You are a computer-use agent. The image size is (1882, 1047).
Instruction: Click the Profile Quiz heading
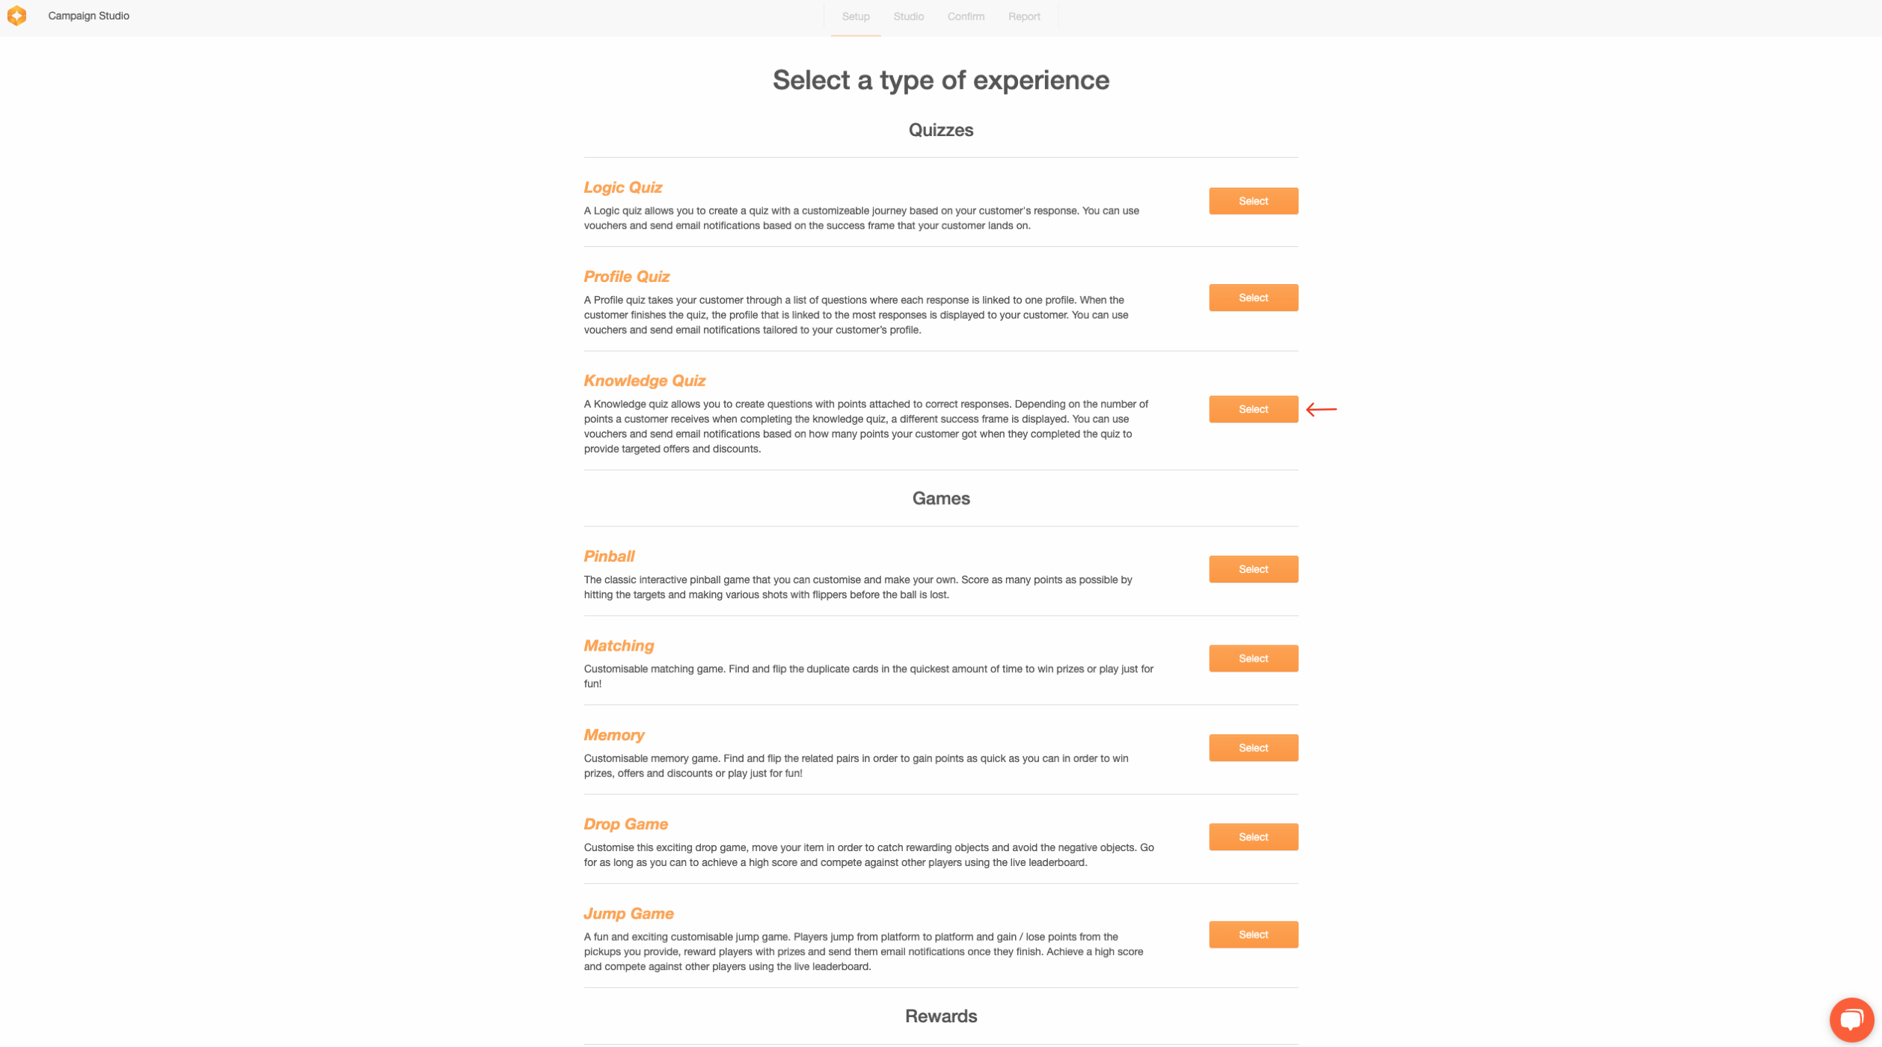(x=626, y=277)
